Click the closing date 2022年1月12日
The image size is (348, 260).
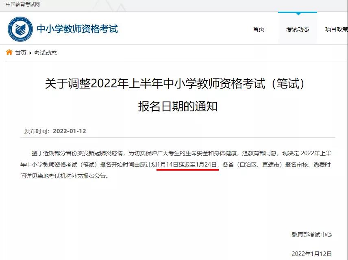(311, 253)
